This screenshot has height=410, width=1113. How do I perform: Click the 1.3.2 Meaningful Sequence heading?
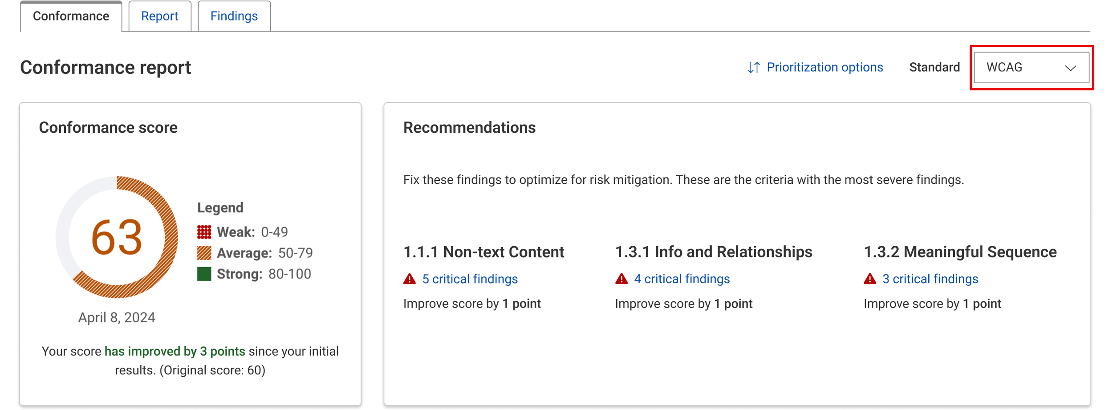tap(960, 252)
